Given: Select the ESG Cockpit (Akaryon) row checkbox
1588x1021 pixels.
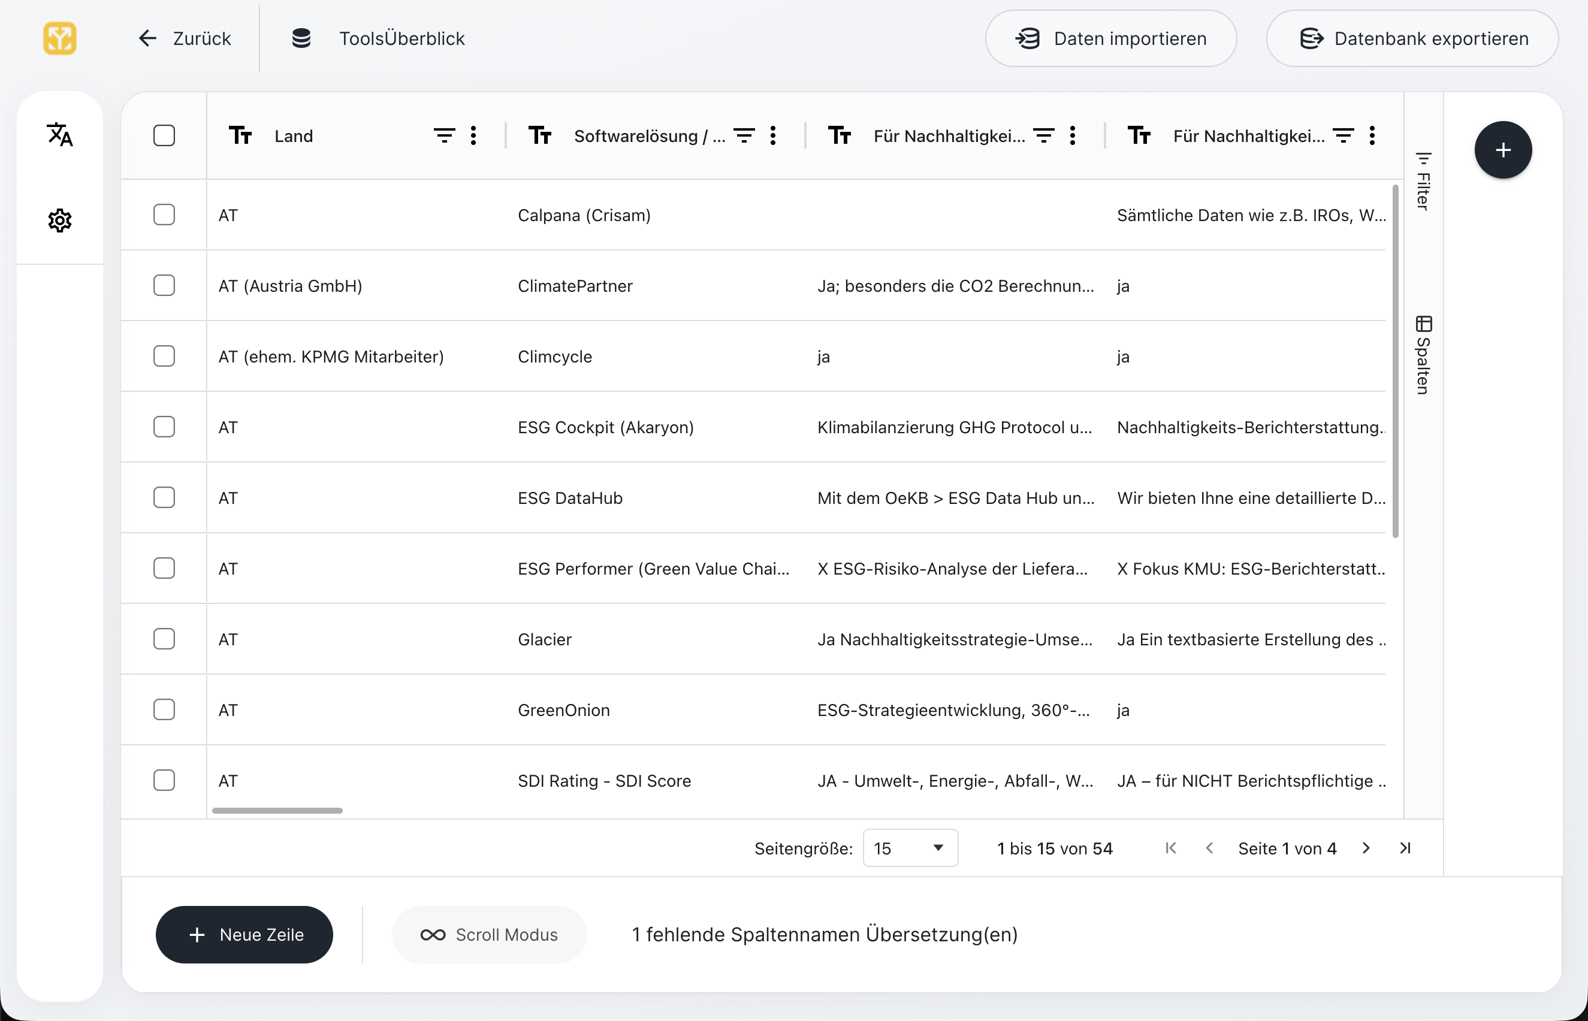Looking at the screenshot, I should click(x=164, y=427).
